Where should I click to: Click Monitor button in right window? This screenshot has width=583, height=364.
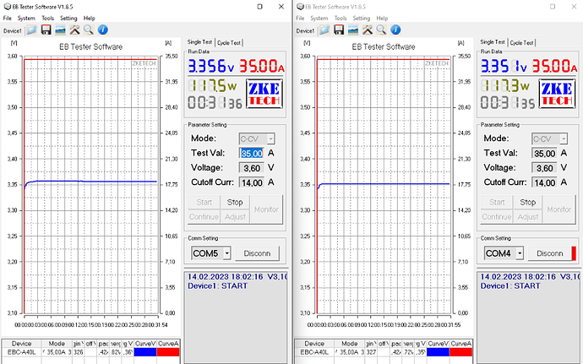pyautogui.click(x=558, y=209)
